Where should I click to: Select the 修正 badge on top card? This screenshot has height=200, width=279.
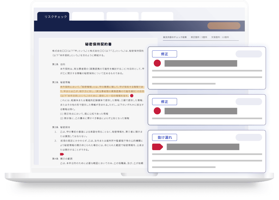[x=164, y=54]
